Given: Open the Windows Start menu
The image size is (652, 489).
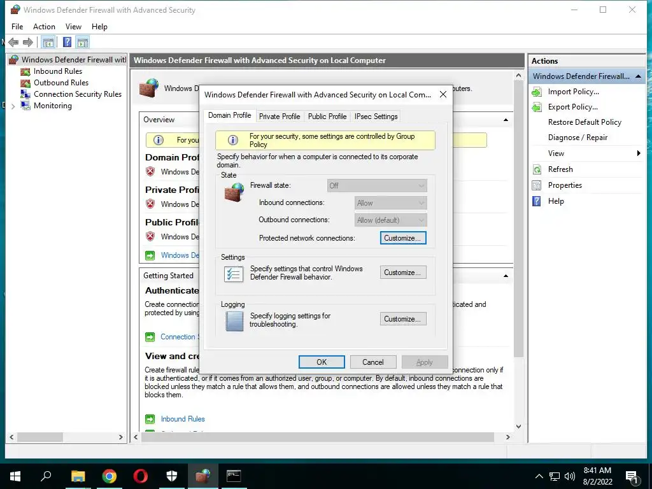Looking at the screenshot, I should coord(15,476).
